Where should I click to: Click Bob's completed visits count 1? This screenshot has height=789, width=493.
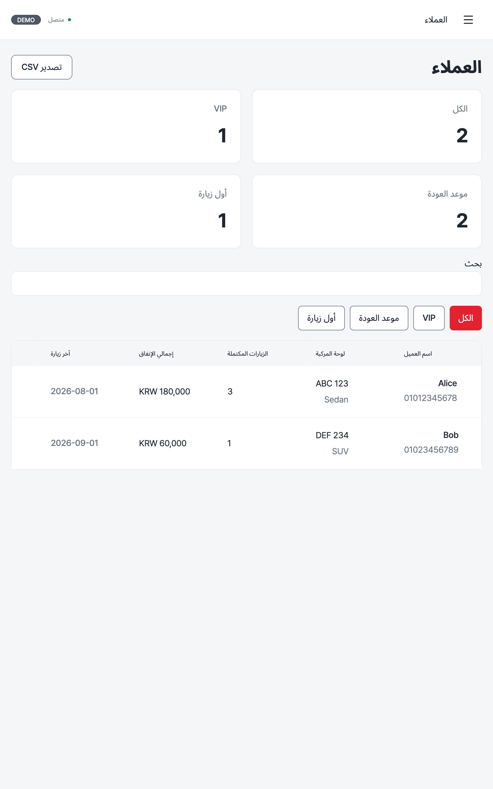(229, 444)
